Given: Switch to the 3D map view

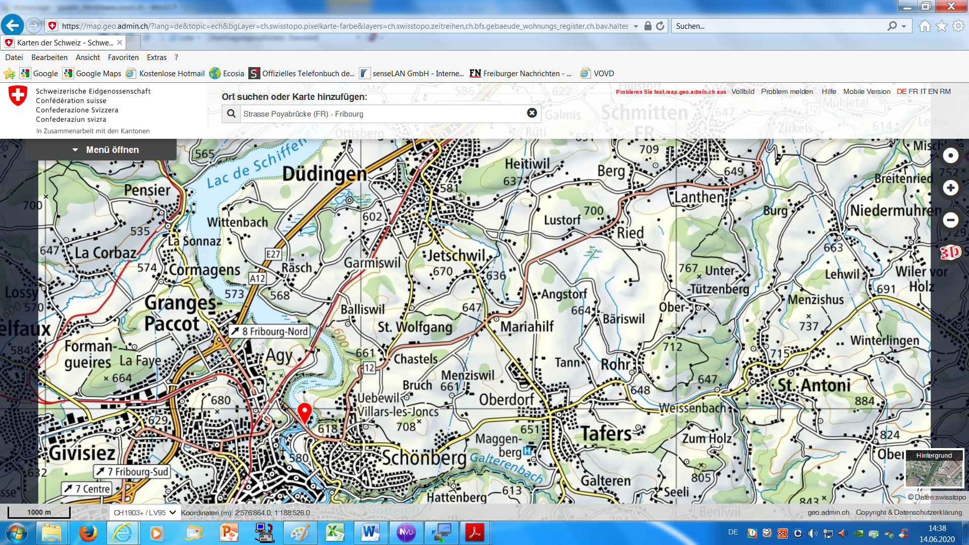Looking at the screenshot, I should click(951, 252).
